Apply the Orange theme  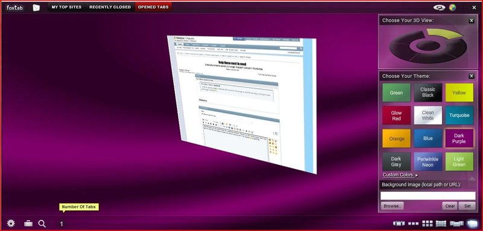396,138
